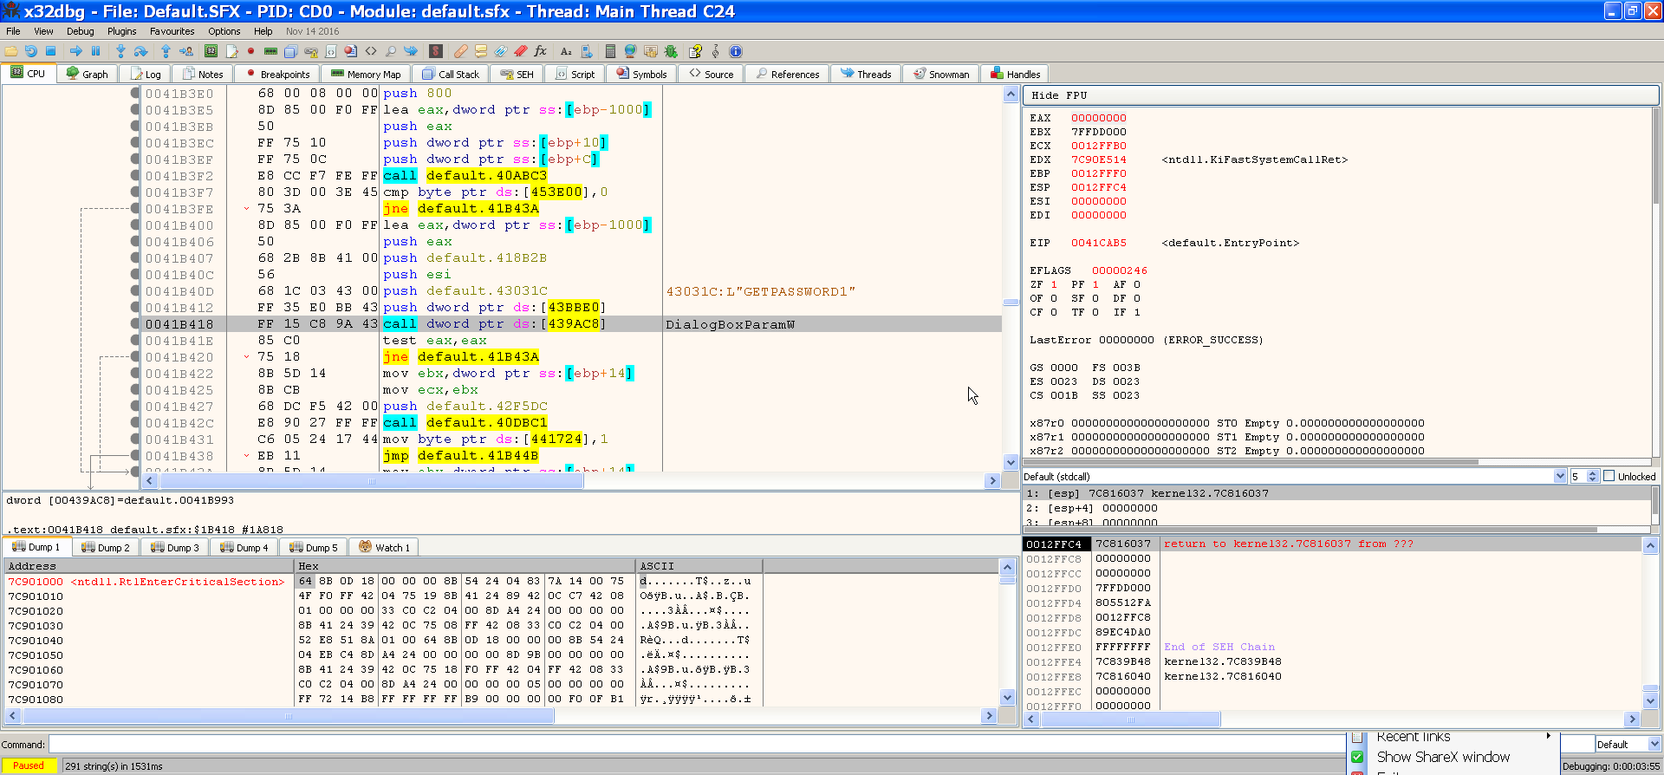This screenshot has width=1664, height=775.
Task: Click the Execute till return icon
Action: click(x=166, y=51)
